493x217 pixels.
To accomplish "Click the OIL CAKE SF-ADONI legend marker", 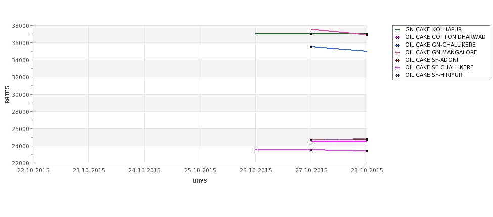I will [x=397, y=60].
